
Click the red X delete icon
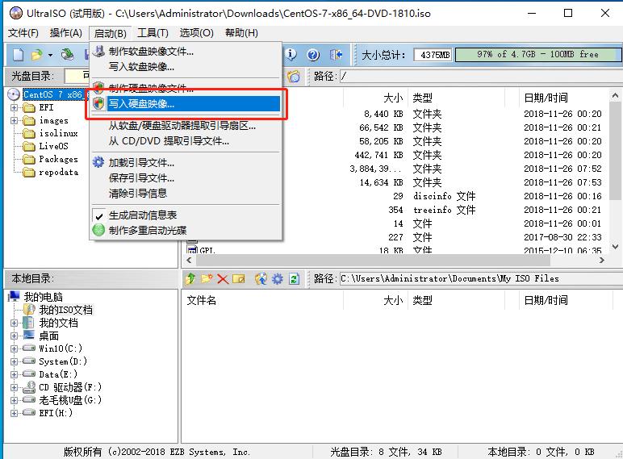(x=223, y=279)
